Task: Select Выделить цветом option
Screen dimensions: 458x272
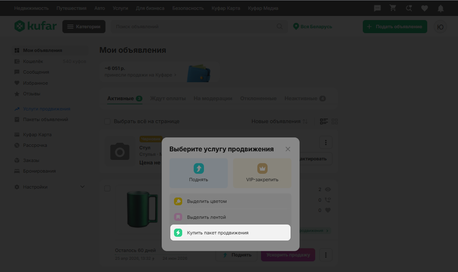Action: 231,201
